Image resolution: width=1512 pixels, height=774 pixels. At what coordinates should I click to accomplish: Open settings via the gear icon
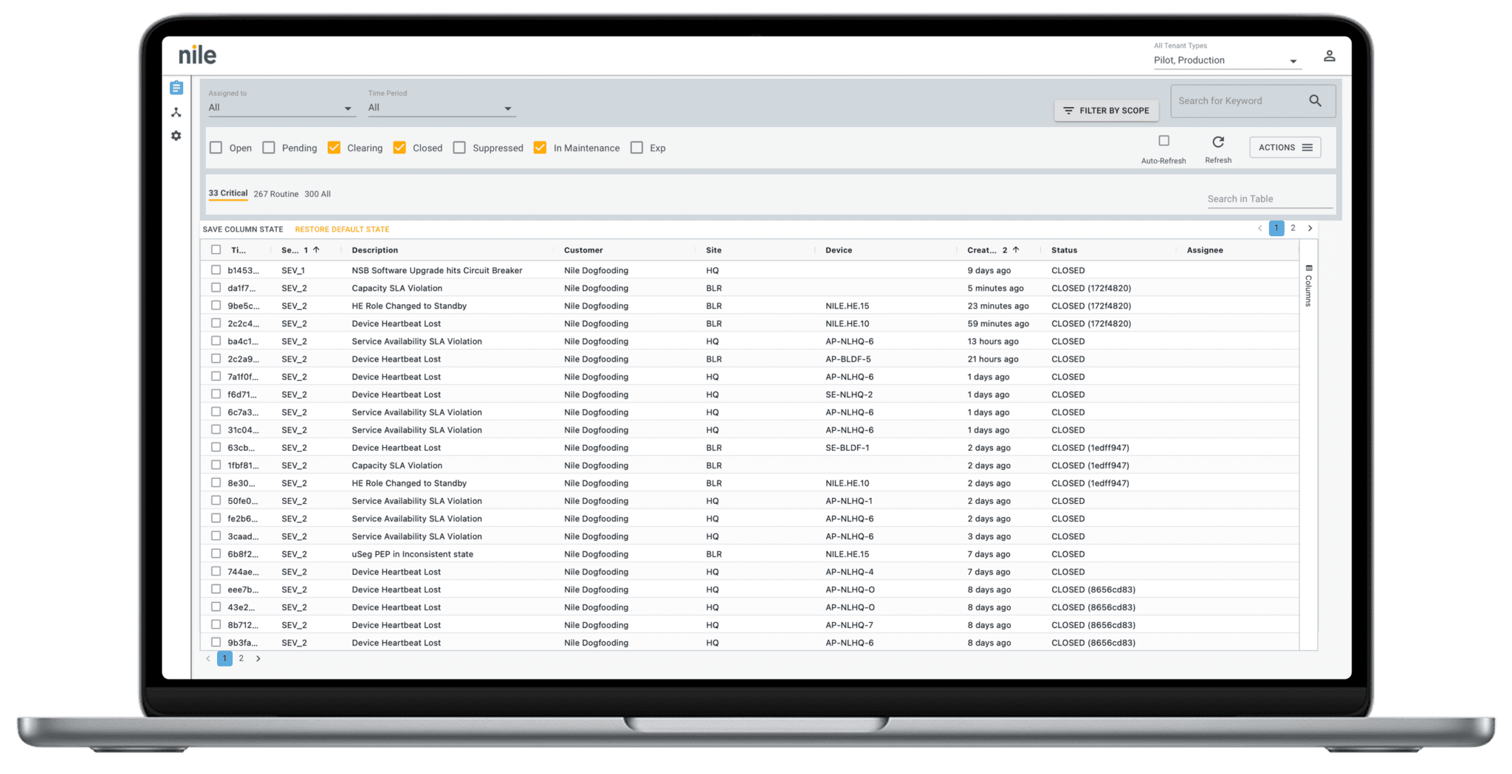point(176,136)
